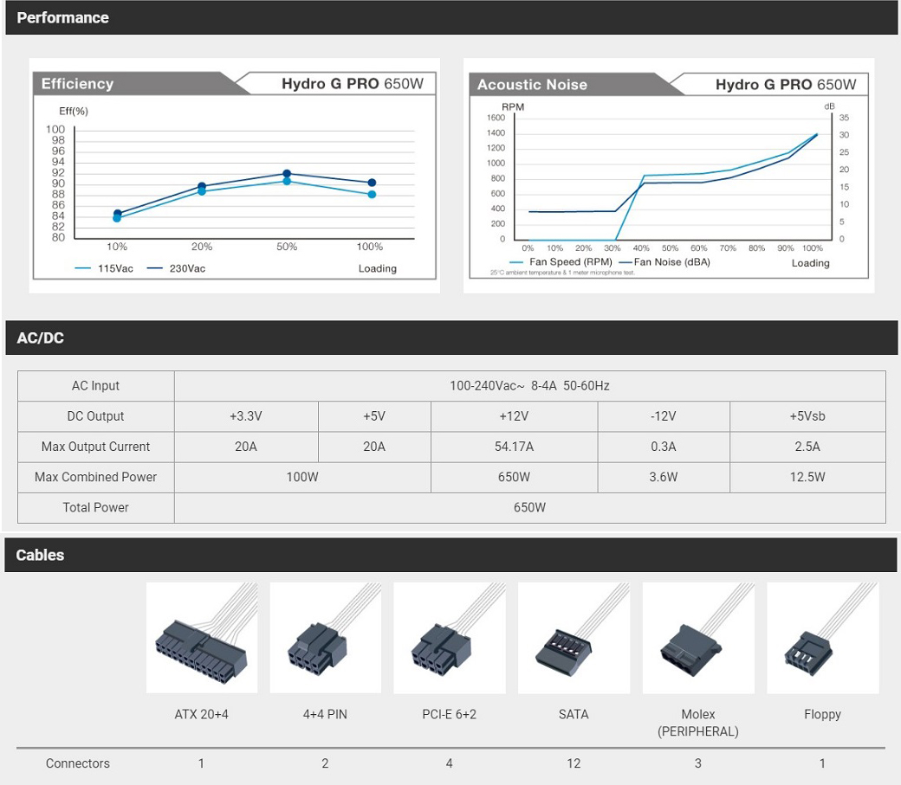Select the 54.17A current value

pyautogui.click(x=514, y=447)
